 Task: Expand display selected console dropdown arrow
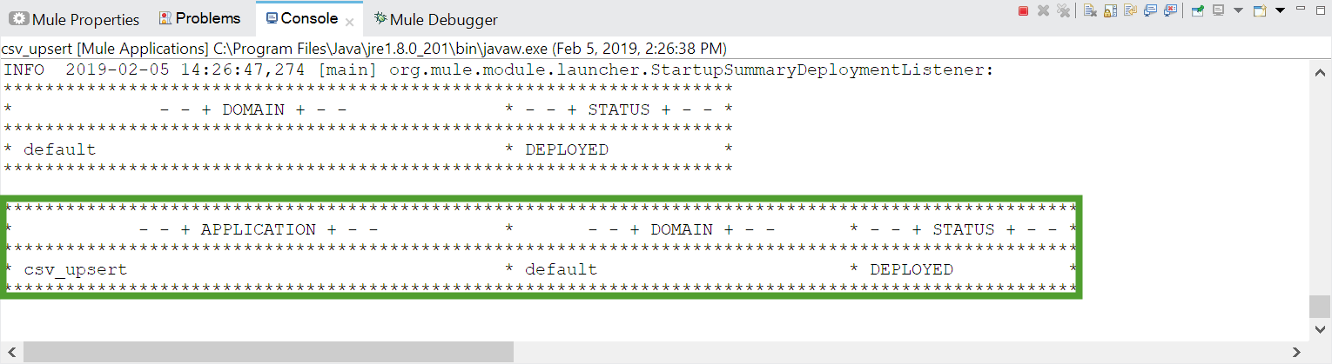point(1238,10)
